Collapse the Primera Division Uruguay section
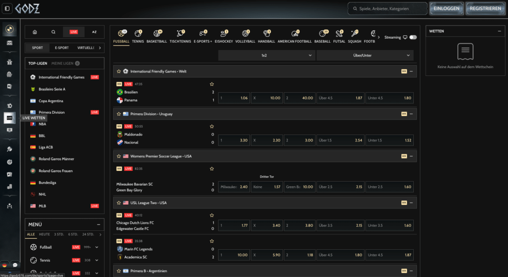Image resolution: width=508 pixels, height=277 pixels. pyautogui.click(x=411, y=114)
